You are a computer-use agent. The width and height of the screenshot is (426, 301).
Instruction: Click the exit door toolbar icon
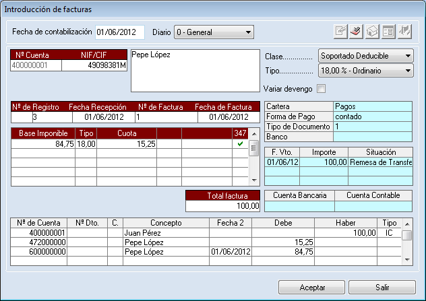click(x=404, y=32)
